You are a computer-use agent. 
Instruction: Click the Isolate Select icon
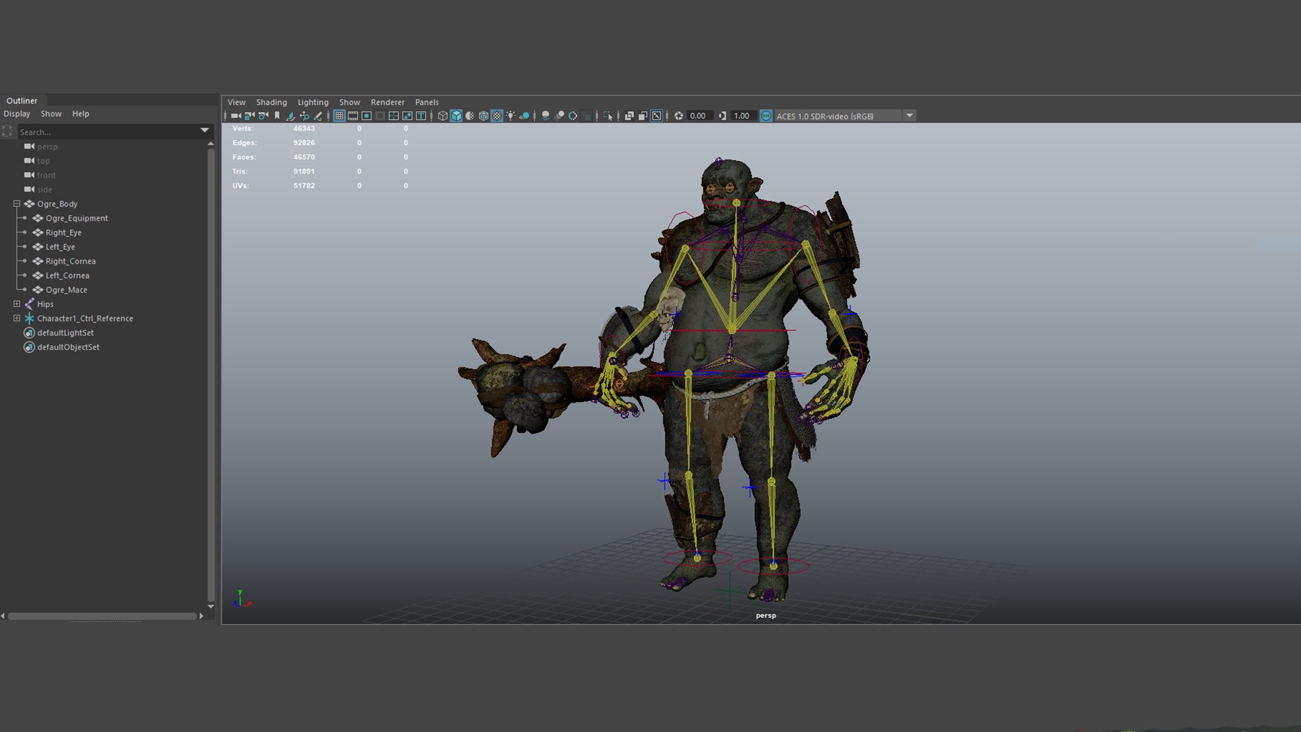coord(608,116)
